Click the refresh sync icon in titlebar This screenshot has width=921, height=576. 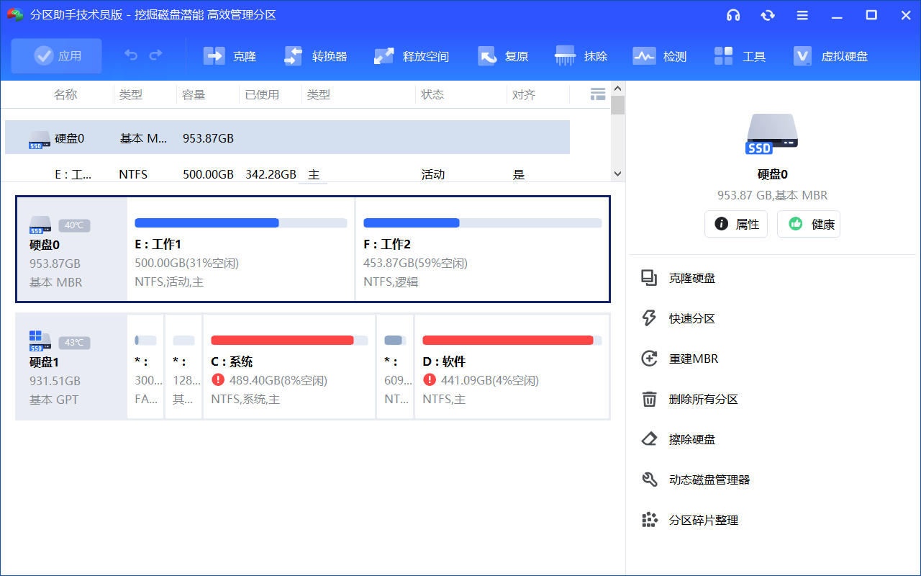tap(768, 14)
